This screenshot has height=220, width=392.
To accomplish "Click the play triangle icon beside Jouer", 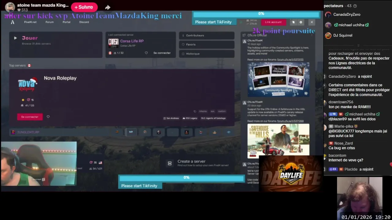I will [x=15, y=38].
